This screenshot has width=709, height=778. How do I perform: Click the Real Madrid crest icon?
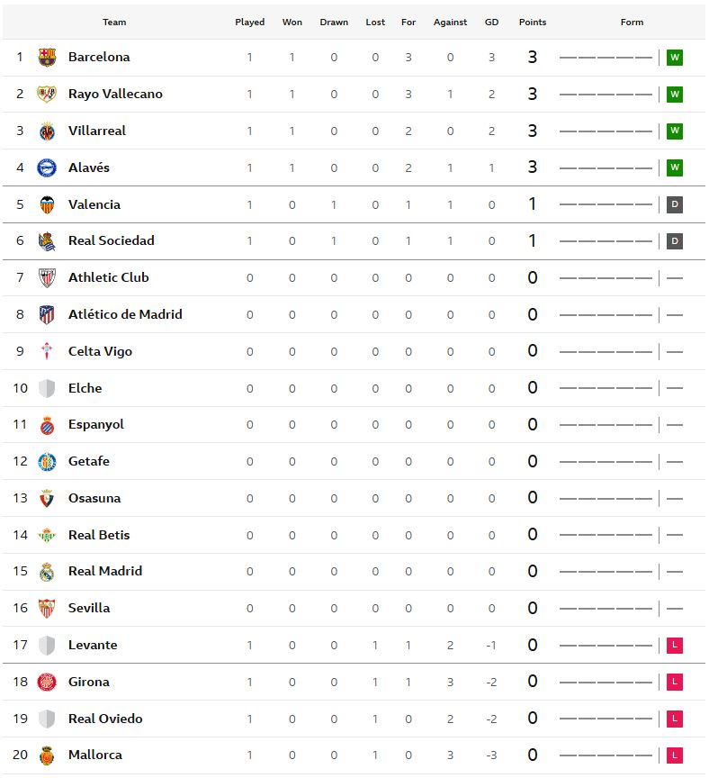pos(47,572)
